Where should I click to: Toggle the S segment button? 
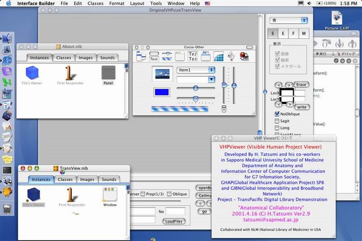[x=273, y=33]
